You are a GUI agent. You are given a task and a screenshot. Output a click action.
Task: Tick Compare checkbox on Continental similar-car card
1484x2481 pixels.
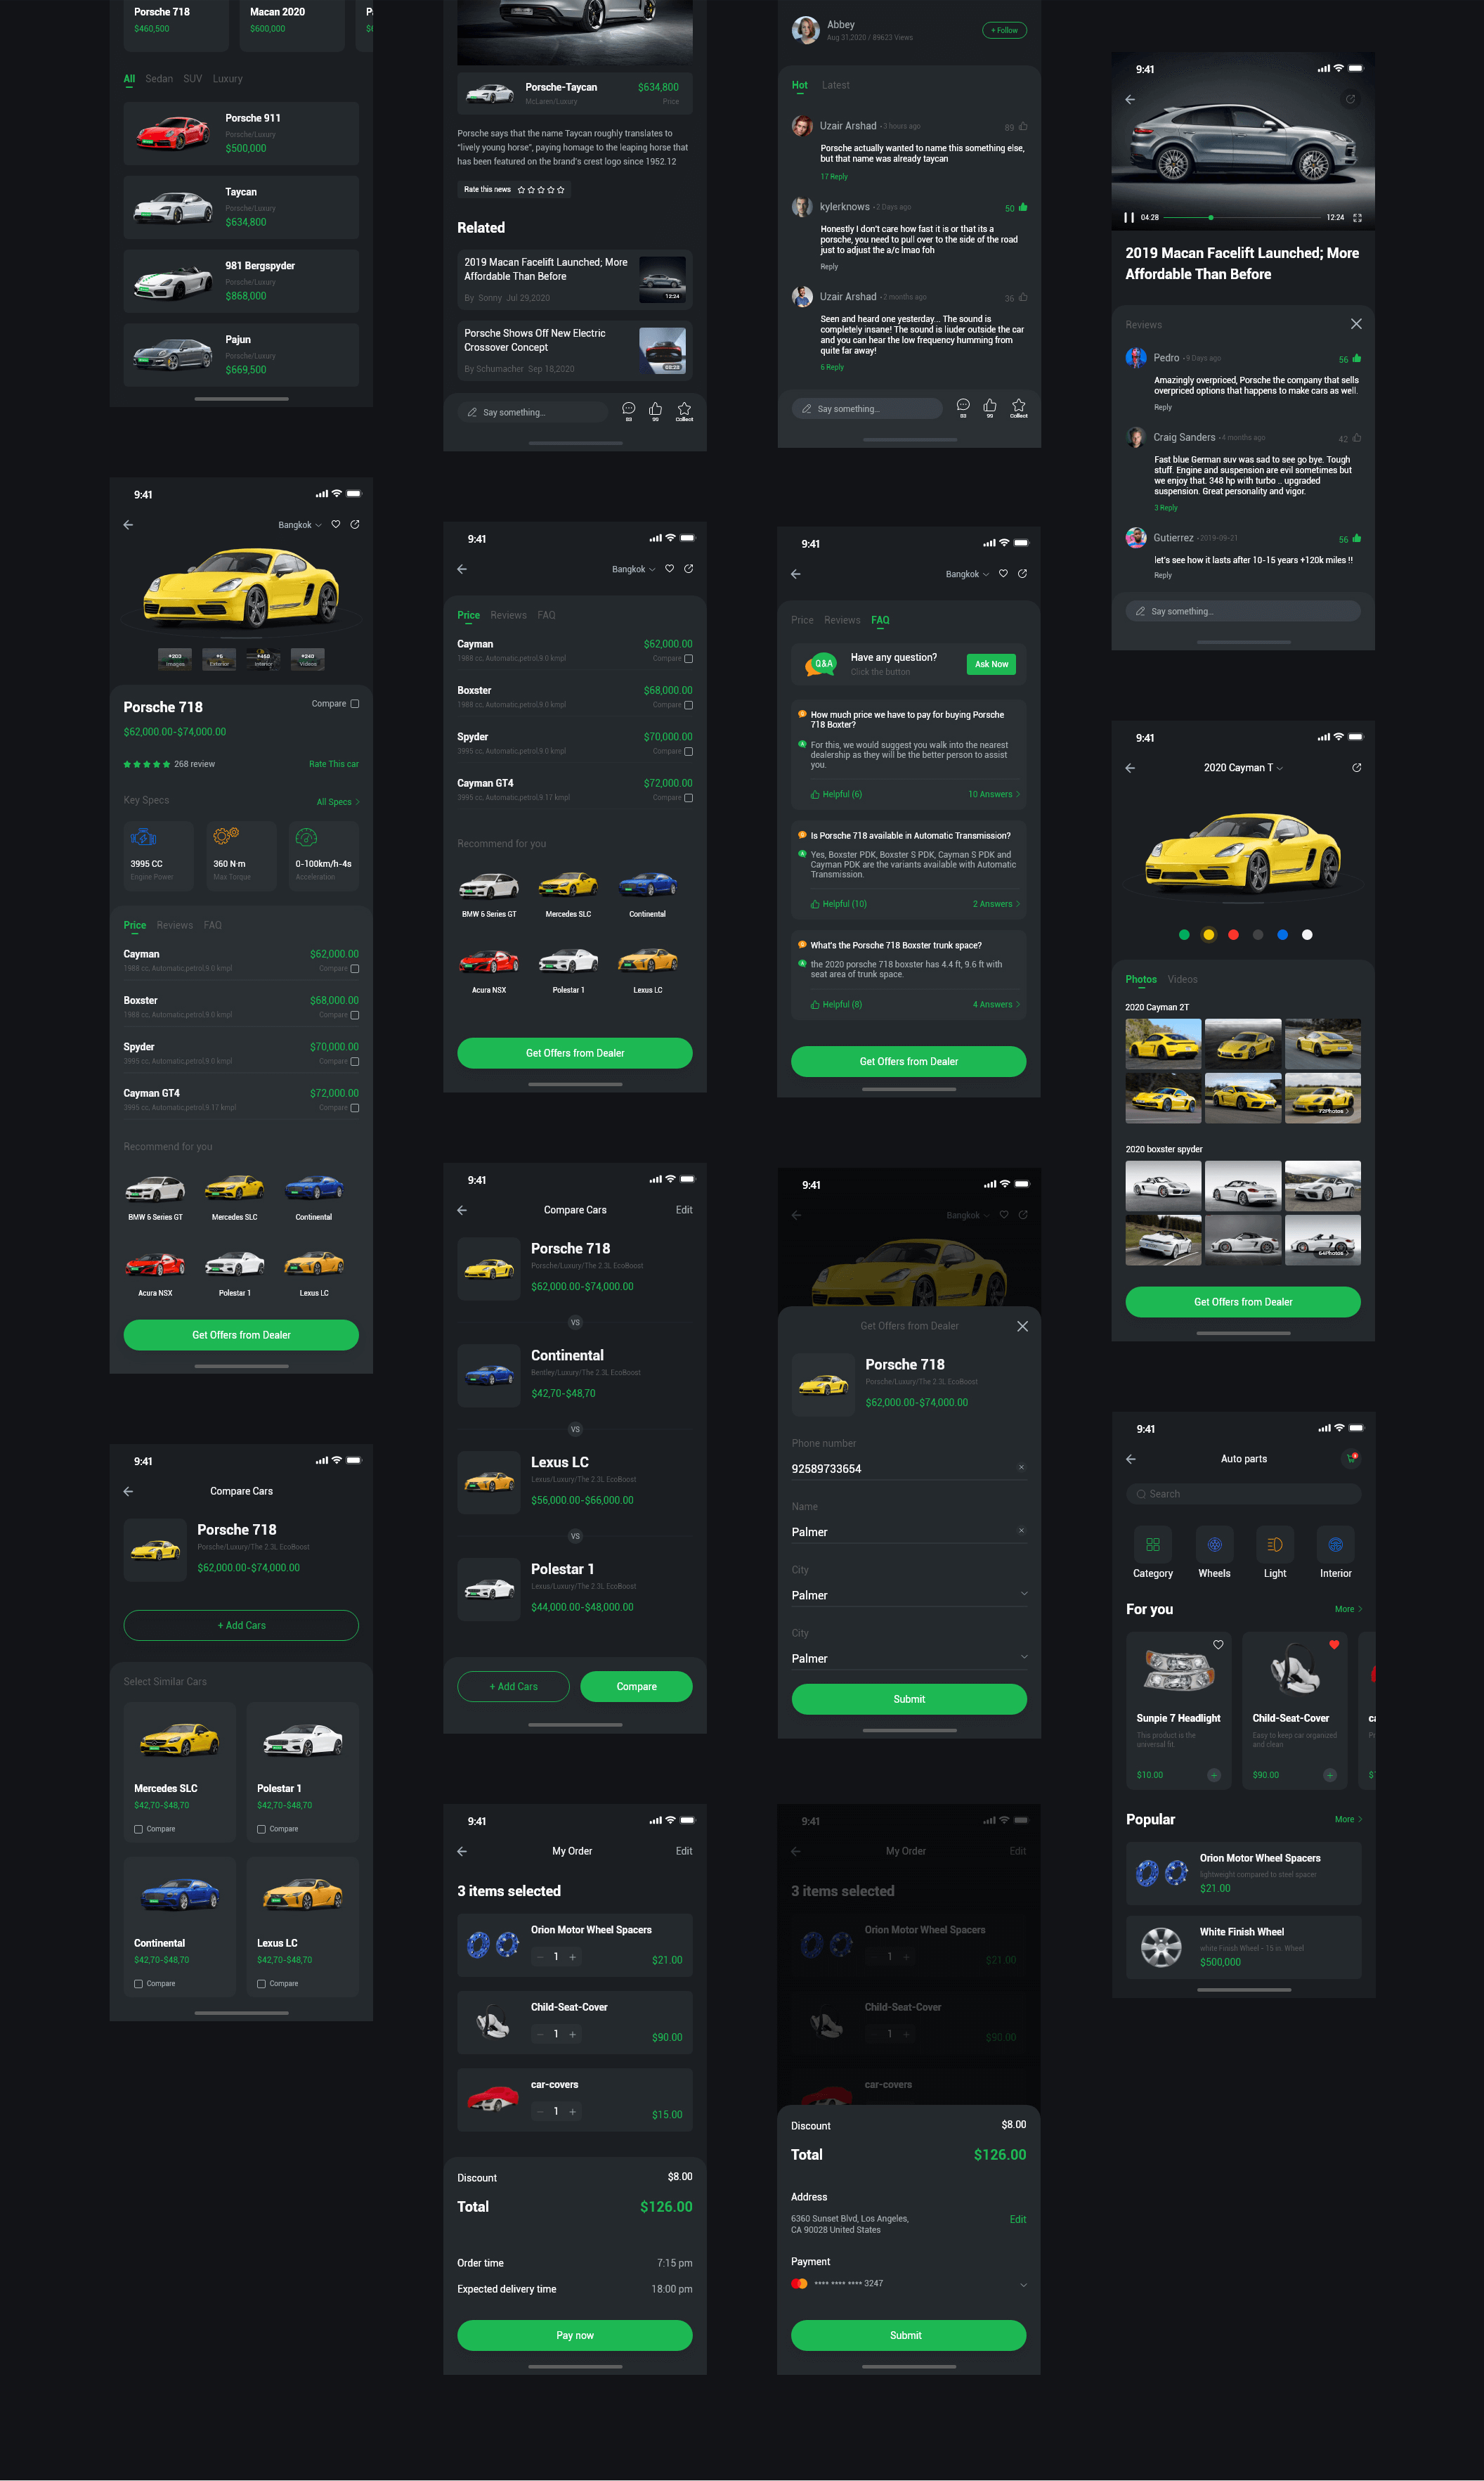(138, 1983)
